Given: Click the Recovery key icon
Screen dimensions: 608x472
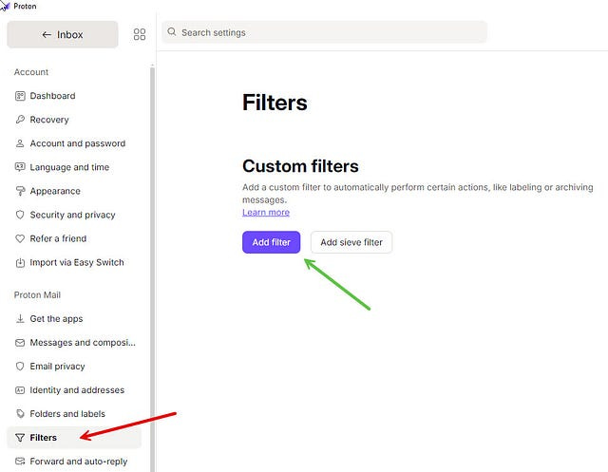Looking at the screenshot, I should (20, 120).
